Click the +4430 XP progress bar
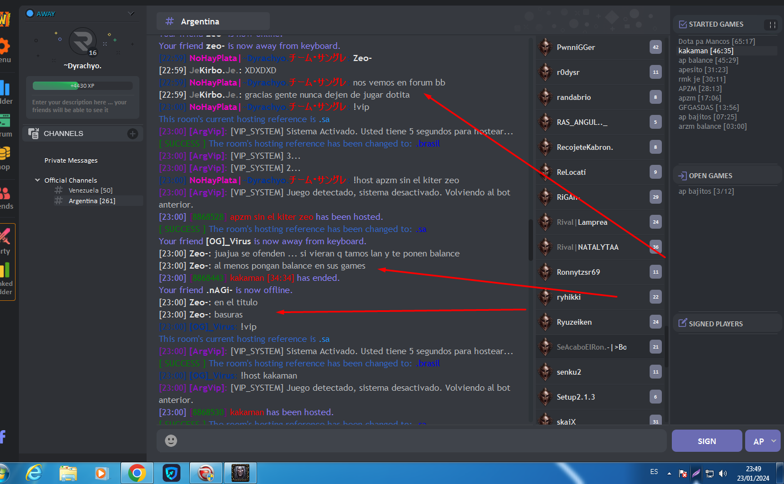 coord(82,85)
